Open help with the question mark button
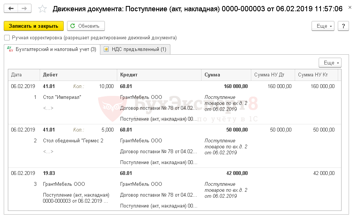The height and width of the screenshot is (218, 355). pyautogui.click(x=343, y=26)
